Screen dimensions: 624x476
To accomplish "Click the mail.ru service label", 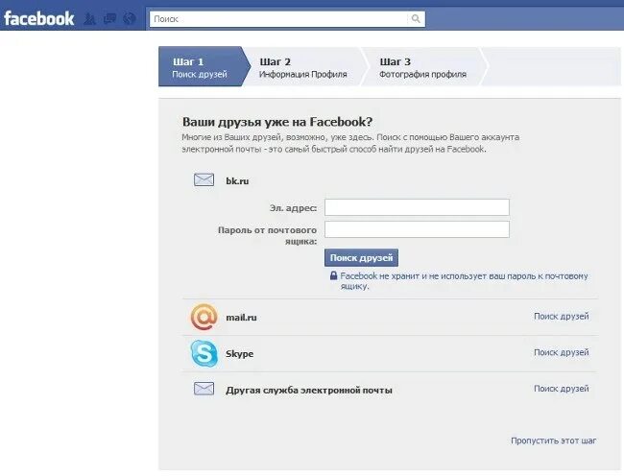I will 241,318.
